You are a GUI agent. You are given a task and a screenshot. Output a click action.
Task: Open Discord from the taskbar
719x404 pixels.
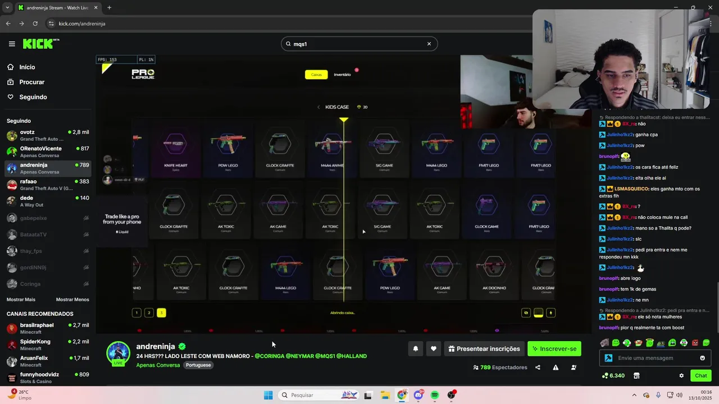click(418, 395)
